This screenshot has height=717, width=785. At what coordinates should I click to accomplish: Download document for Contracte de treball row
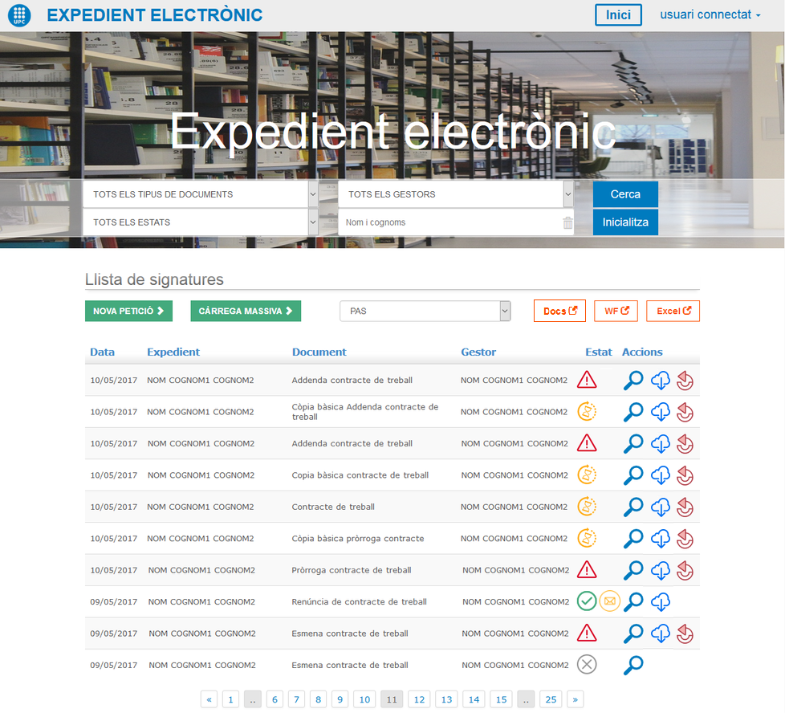(x=661, y=507)
